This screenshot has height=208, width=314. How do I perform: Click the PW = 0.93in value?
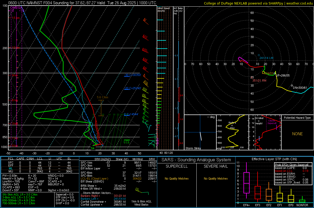(x=10, y=176)
